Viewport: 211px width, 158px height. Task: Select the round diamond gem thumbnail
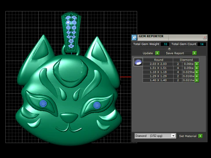coord(138,62)
